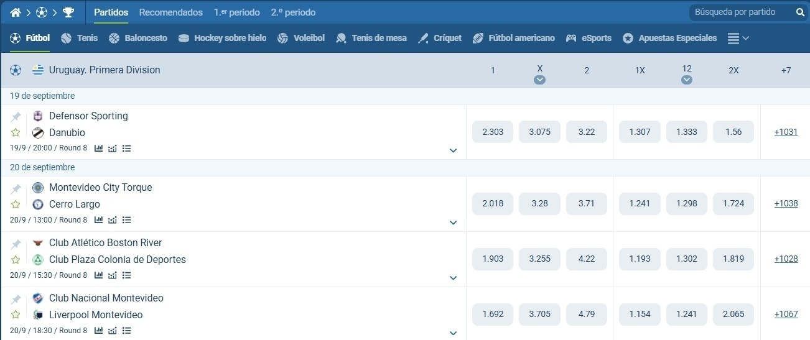The image size is (810, 340).
Task: Open line chart icon for Defensor Sporting match
Action: 113,149
